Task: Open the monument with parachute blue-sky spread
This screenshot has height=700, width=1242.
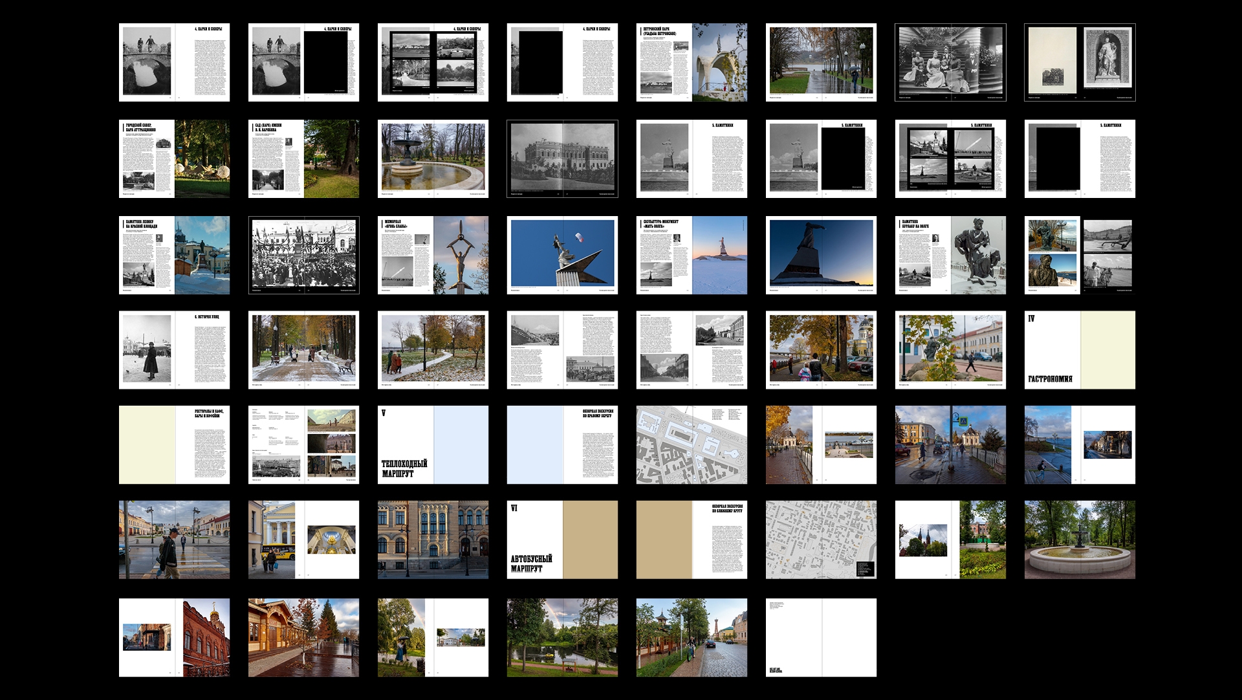Action: pyautogui.click(x=562, y=255)
